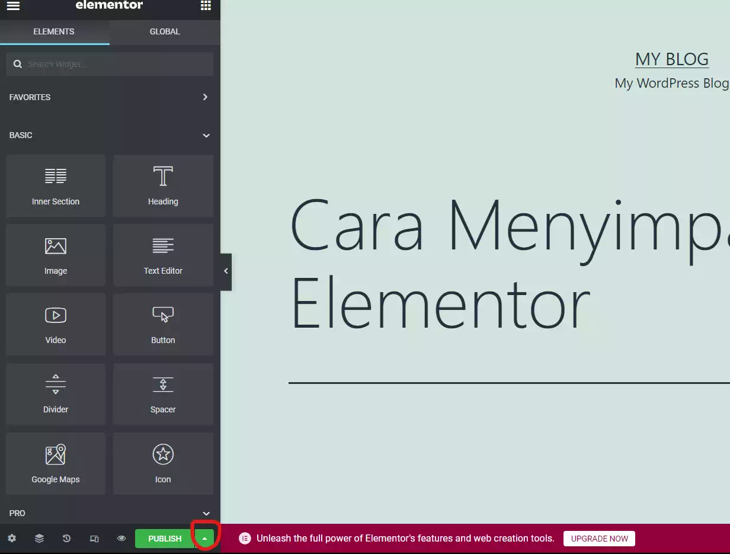The height and width of the screenshot is (554, 730).
Task: Collapse the Pro category
Action: (x=110, y=513)
